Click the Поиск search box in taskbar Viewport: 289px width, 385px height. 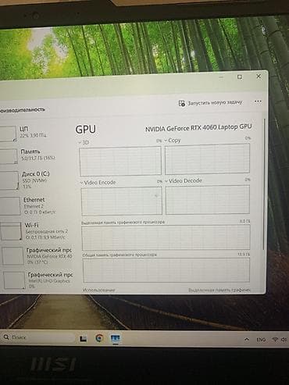39,337
